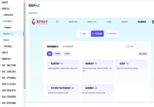Screen dimensions: 154x107
Task: Click the document icon beside 知识图谱入口
Action: click(x=4, y=21)
